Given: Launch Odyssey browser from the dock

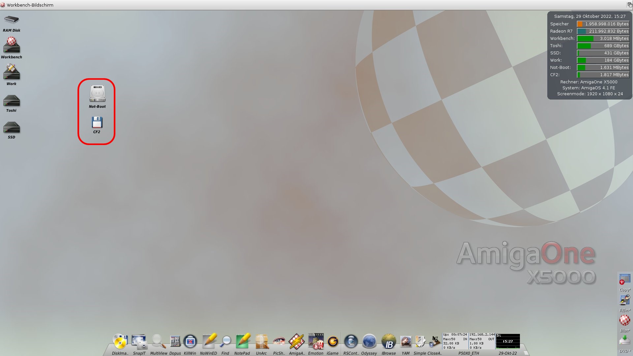Looking at the screenshot, I should 369,341.
